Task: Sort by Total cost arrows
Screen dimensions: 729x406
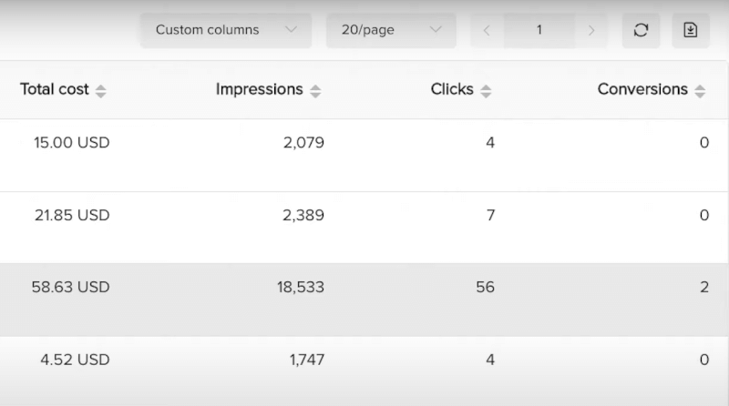Action: 101,91
